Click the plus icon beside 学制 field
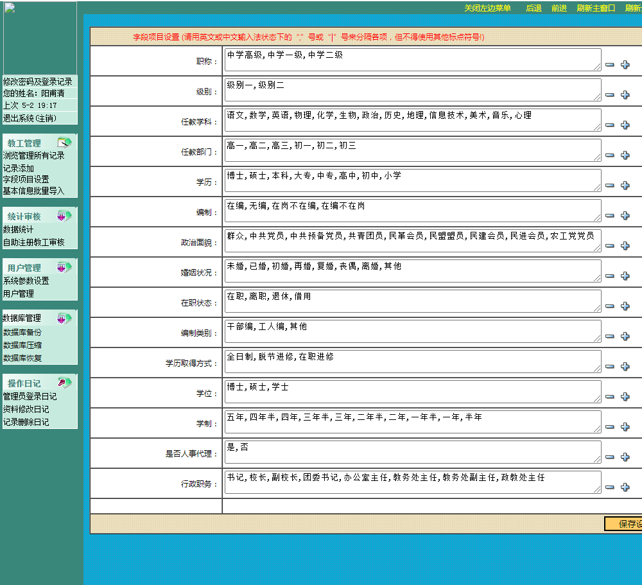Viewport: 642px width, 585px height. (x=625, y=427)
